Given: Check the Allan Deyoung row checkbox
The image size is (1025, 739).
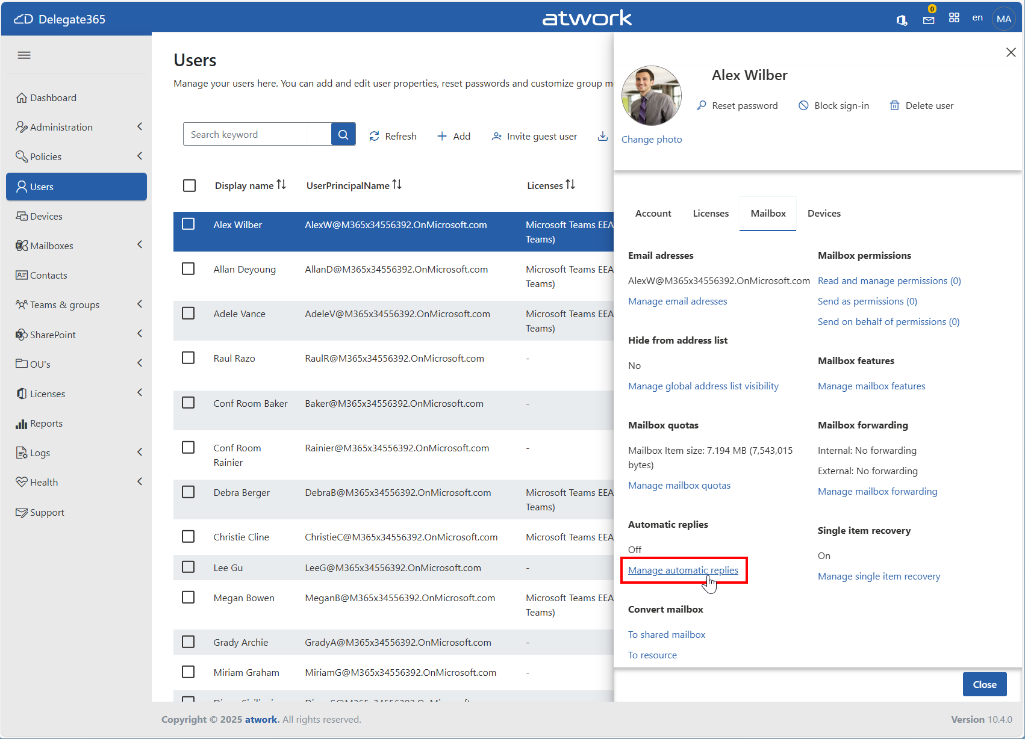Looking at the screenshot, I should [188, 268].
